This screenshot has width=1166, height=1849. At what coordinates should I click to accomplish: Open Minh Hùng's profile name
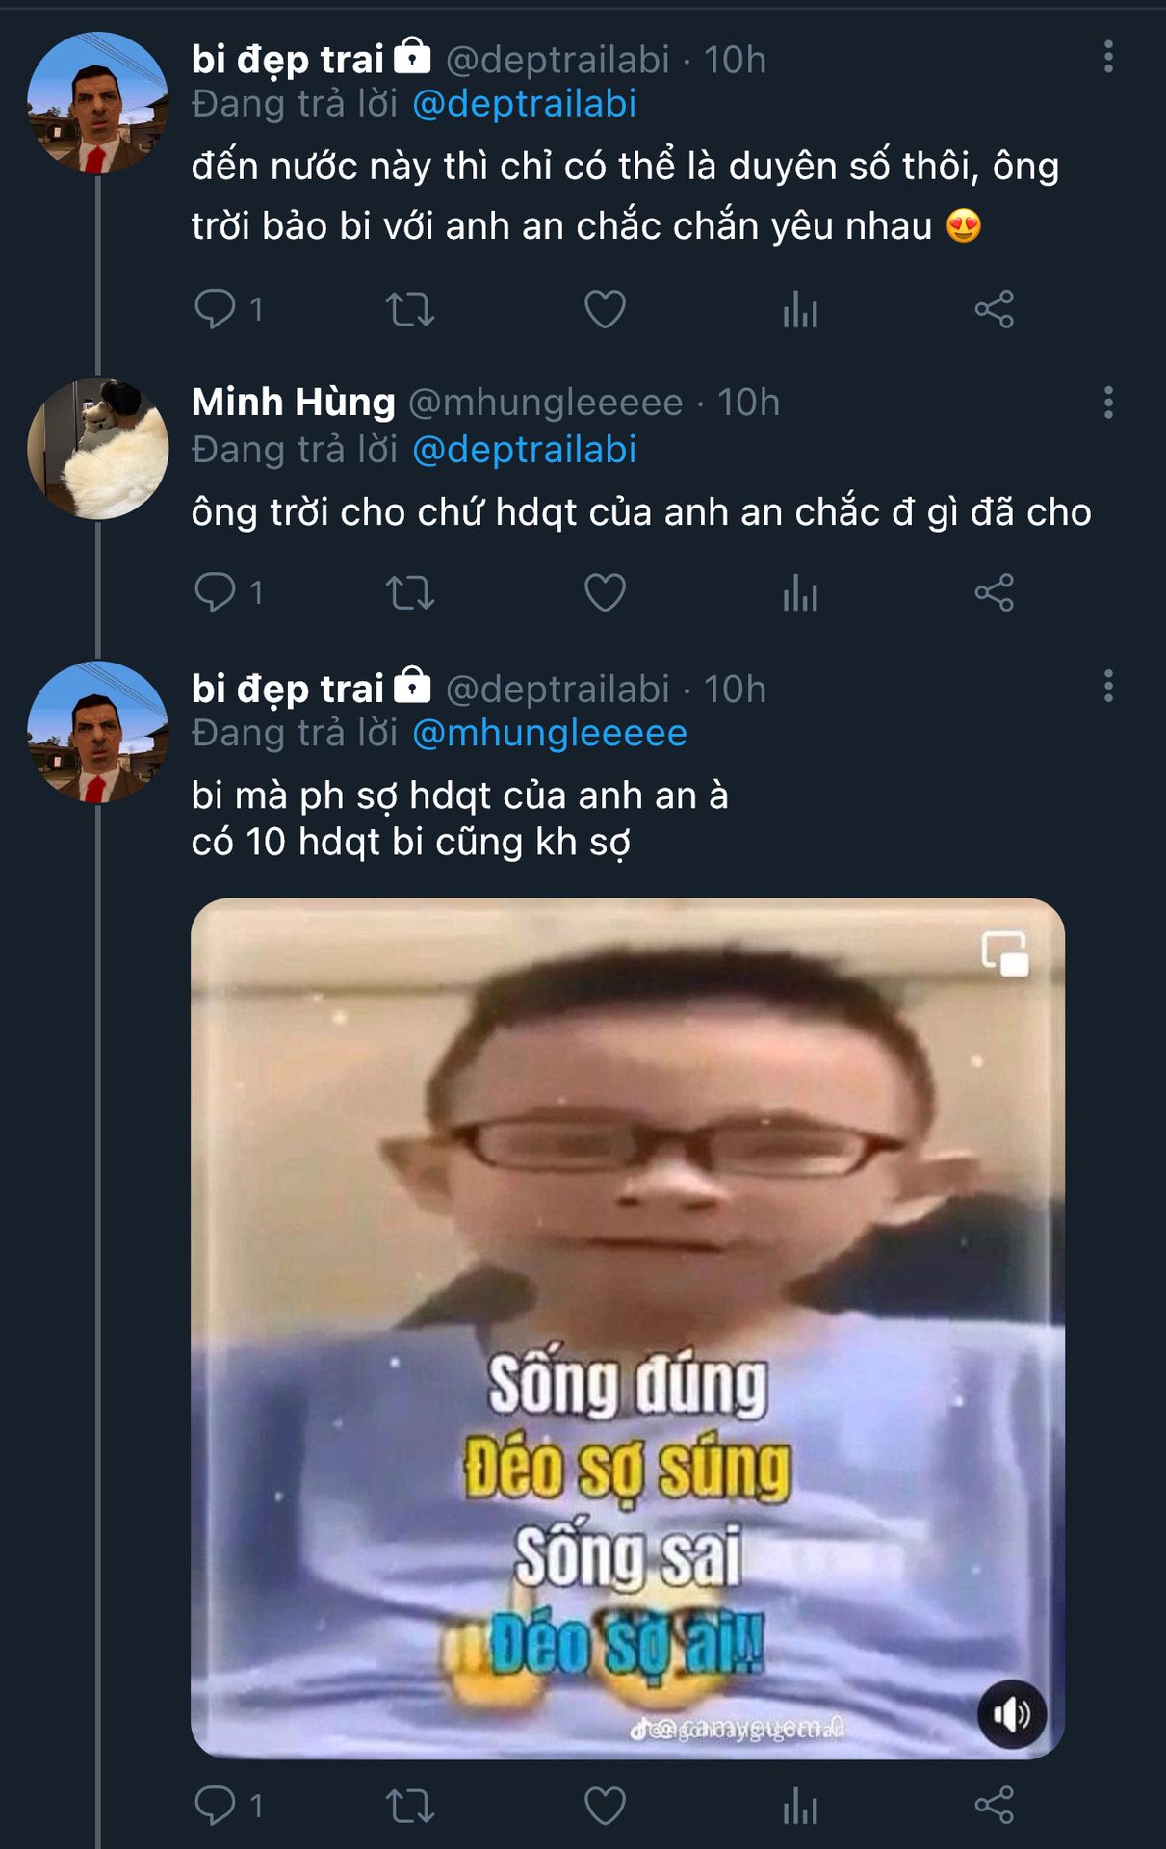click(293, 402)
